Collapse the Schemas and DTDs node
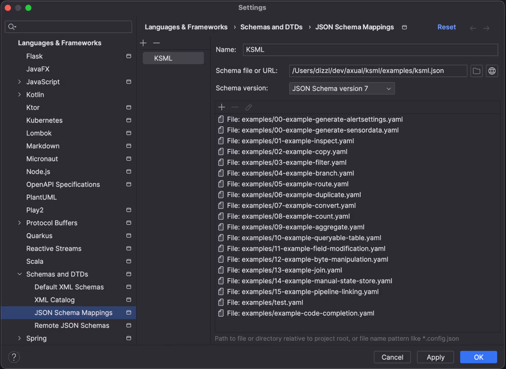This screenshot has height=369, width=506. tap(20, 274)
